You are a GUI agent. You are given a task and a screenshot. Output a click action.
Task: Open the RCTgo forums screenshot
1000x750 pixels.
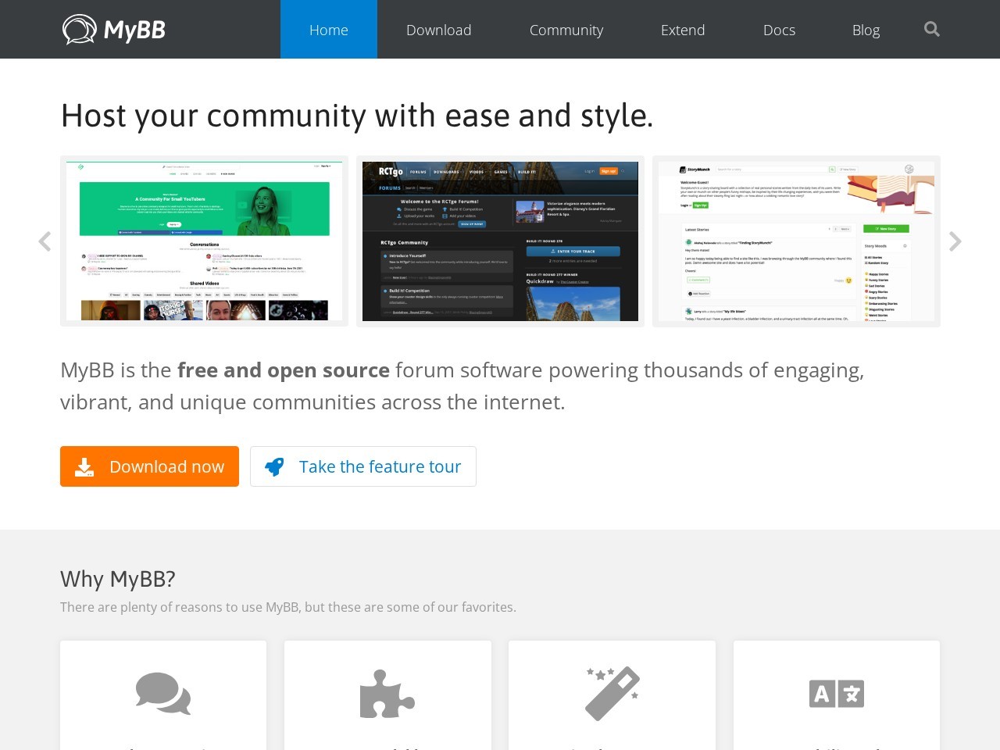(500, 241)
